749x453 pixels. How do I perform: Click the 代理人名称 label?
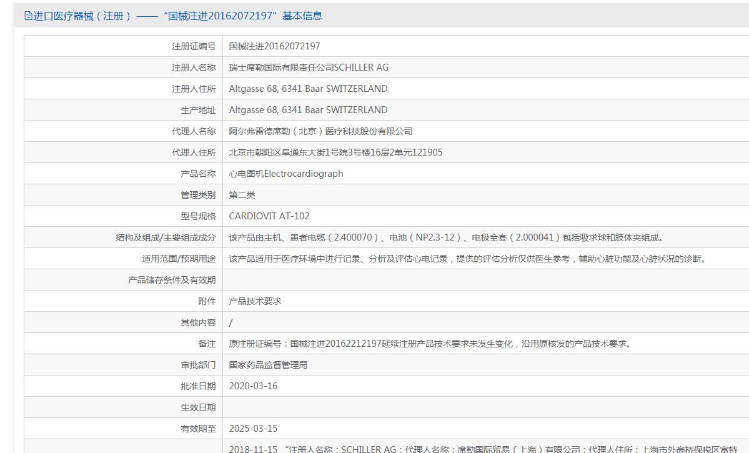tap(194, 131)
